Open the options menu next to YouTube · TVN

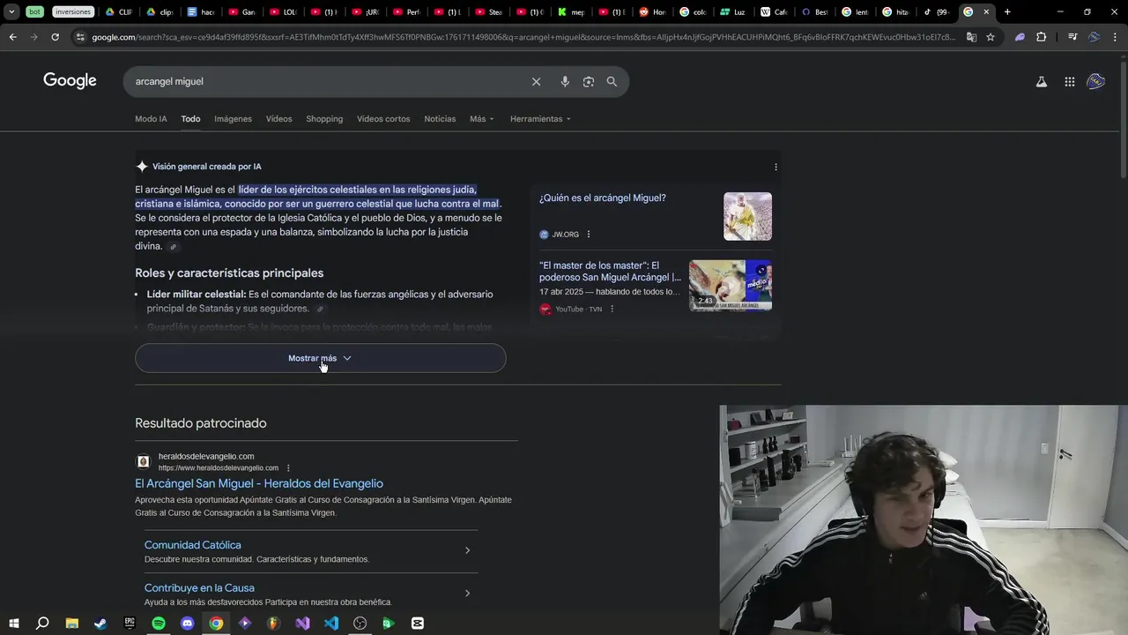612,309
